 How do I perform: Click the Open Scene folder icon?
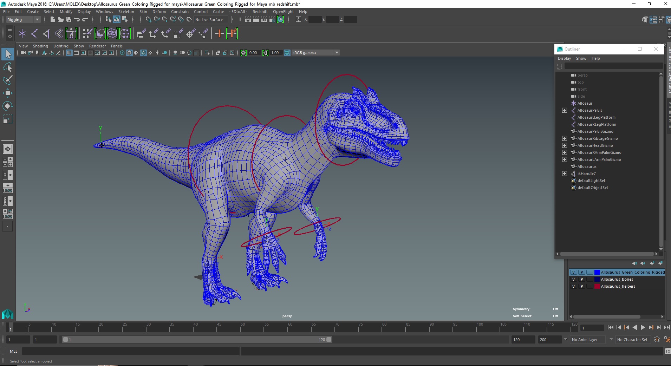60,20
